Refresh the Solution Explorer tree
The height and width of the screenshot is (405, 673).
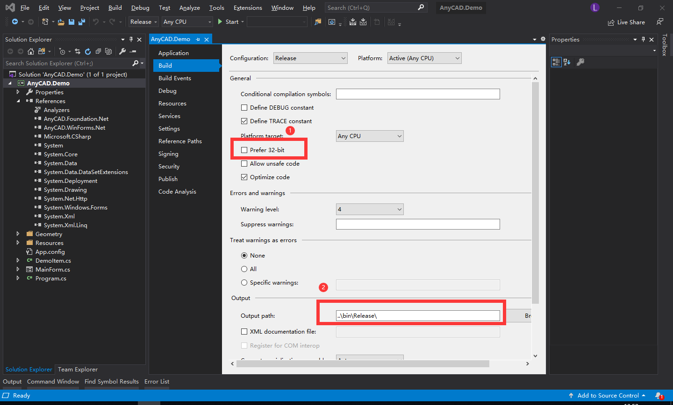(87, 51)
